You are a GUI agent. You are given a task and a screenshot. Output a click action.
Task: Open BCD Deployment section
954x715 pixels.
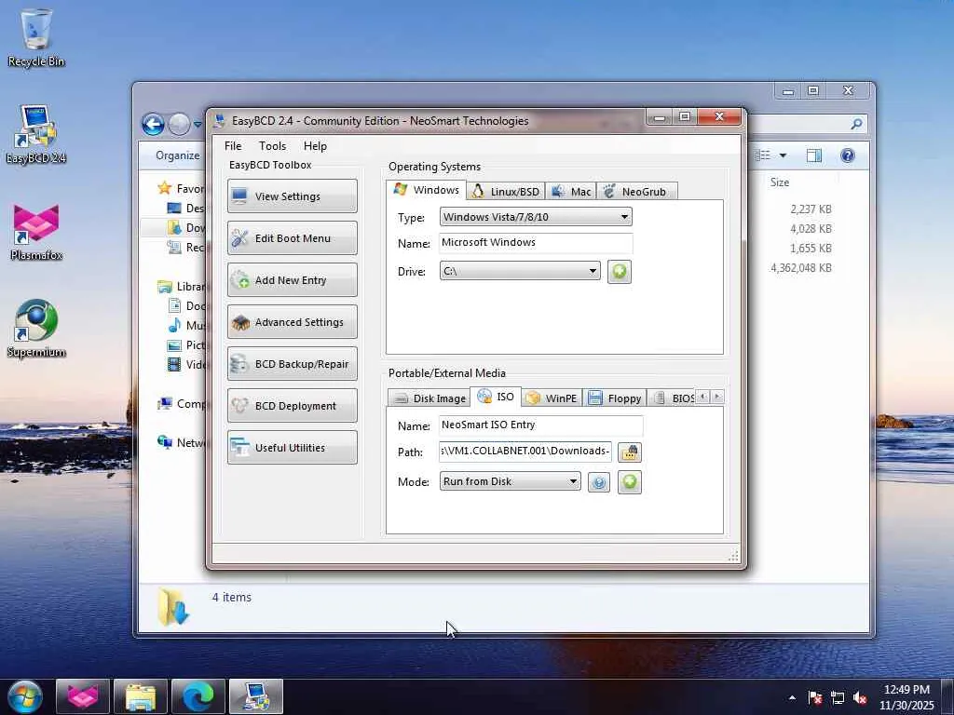pos(292,406)
